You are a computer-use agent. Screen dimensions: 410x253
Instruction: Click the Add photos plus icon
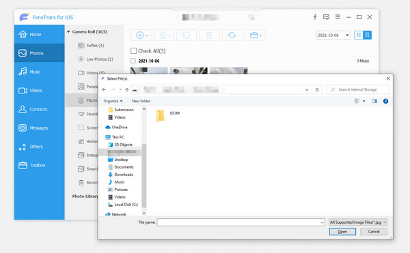(140, 35)
